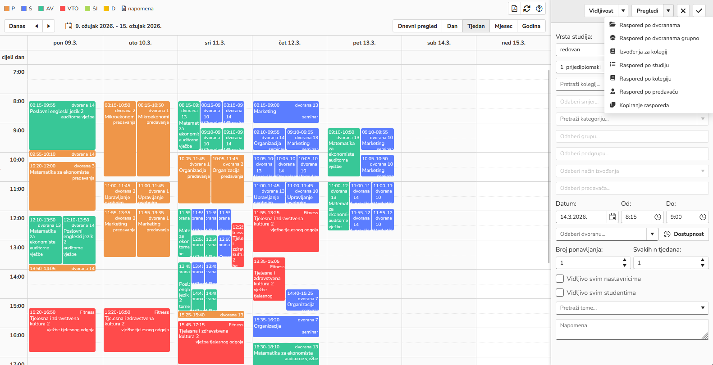Click the Napomena text area

(631, 329)
